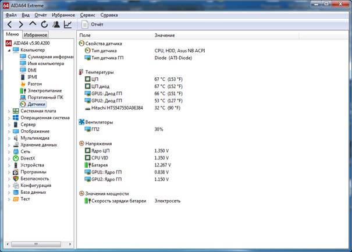
Task: Open the Сервис menu
Action: [87, 15]
